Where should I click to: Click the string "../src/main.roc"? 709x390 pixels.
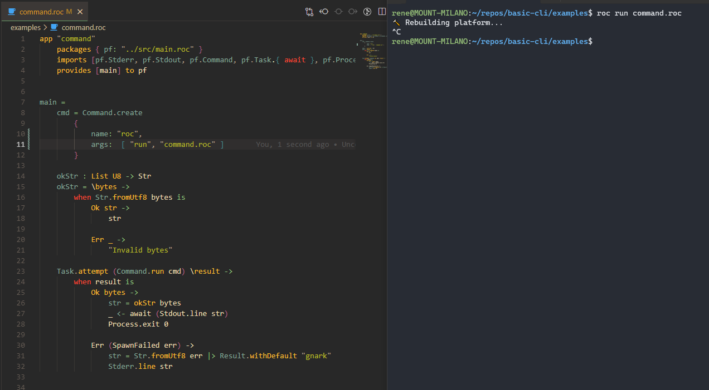[158, 49]
